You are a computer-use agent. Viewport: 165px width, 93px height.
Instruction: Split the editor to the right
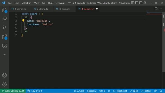click(x=156, y=9)
